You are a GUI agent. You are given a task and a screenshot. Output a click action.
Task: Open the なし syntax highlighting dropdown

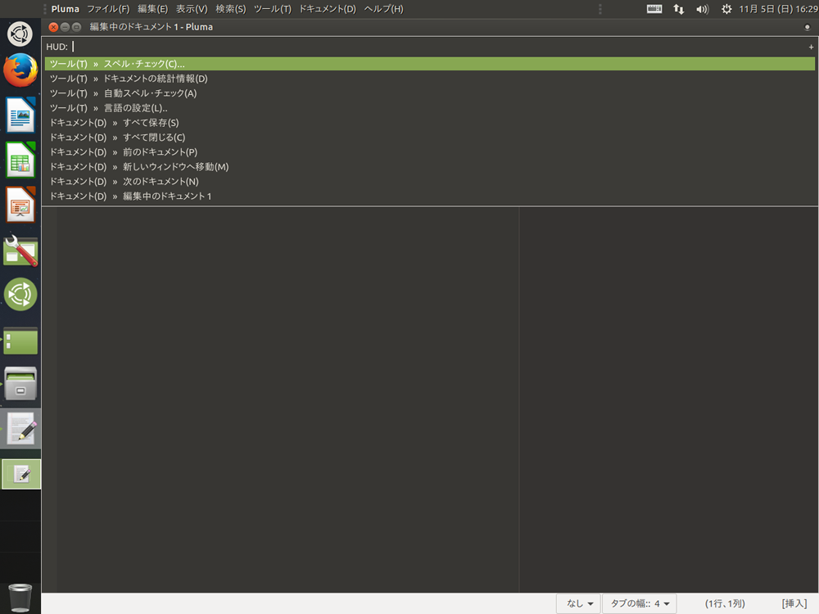(579, 603)
